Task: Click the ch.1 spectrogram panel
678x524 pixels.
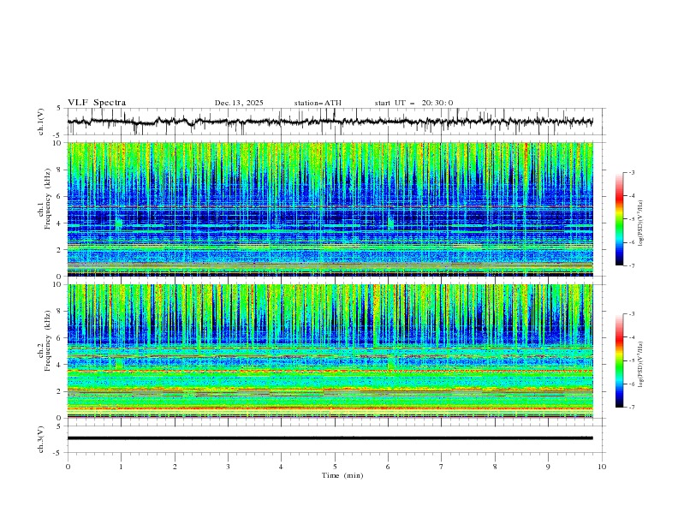Action: coord(330,209)
